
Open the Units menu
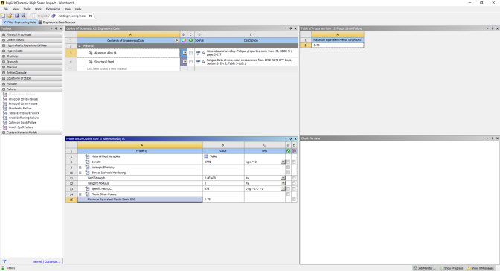[38, 9]
